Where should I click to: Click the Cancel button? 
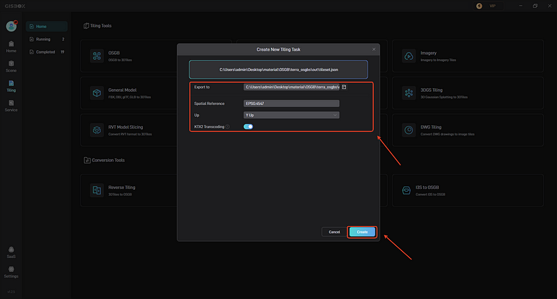[334, 232]
